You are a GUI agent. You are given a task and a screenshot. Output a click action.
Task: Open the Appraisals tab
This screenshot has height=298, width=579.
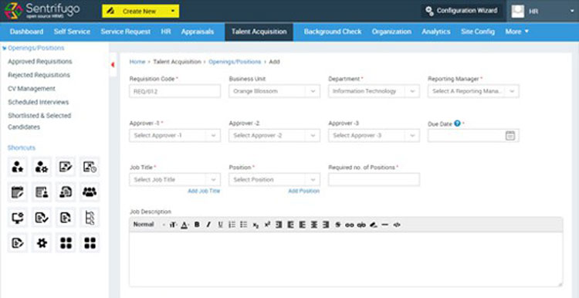click(197, 32)
